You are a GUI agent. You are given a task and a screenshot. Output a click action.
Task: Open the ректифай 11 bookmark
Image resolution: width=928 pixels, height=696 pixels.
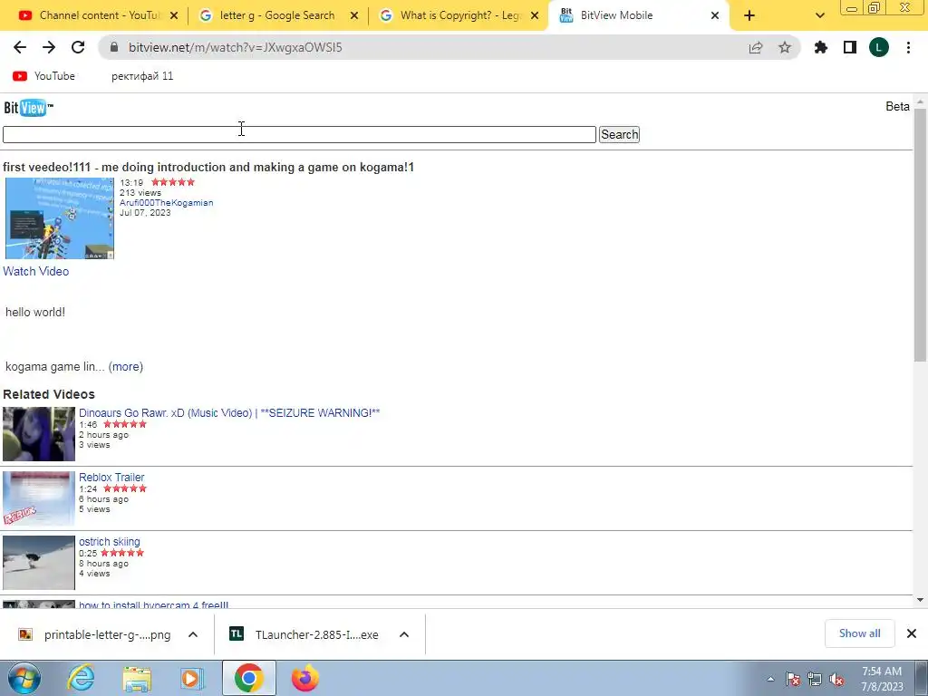[142, 76]
